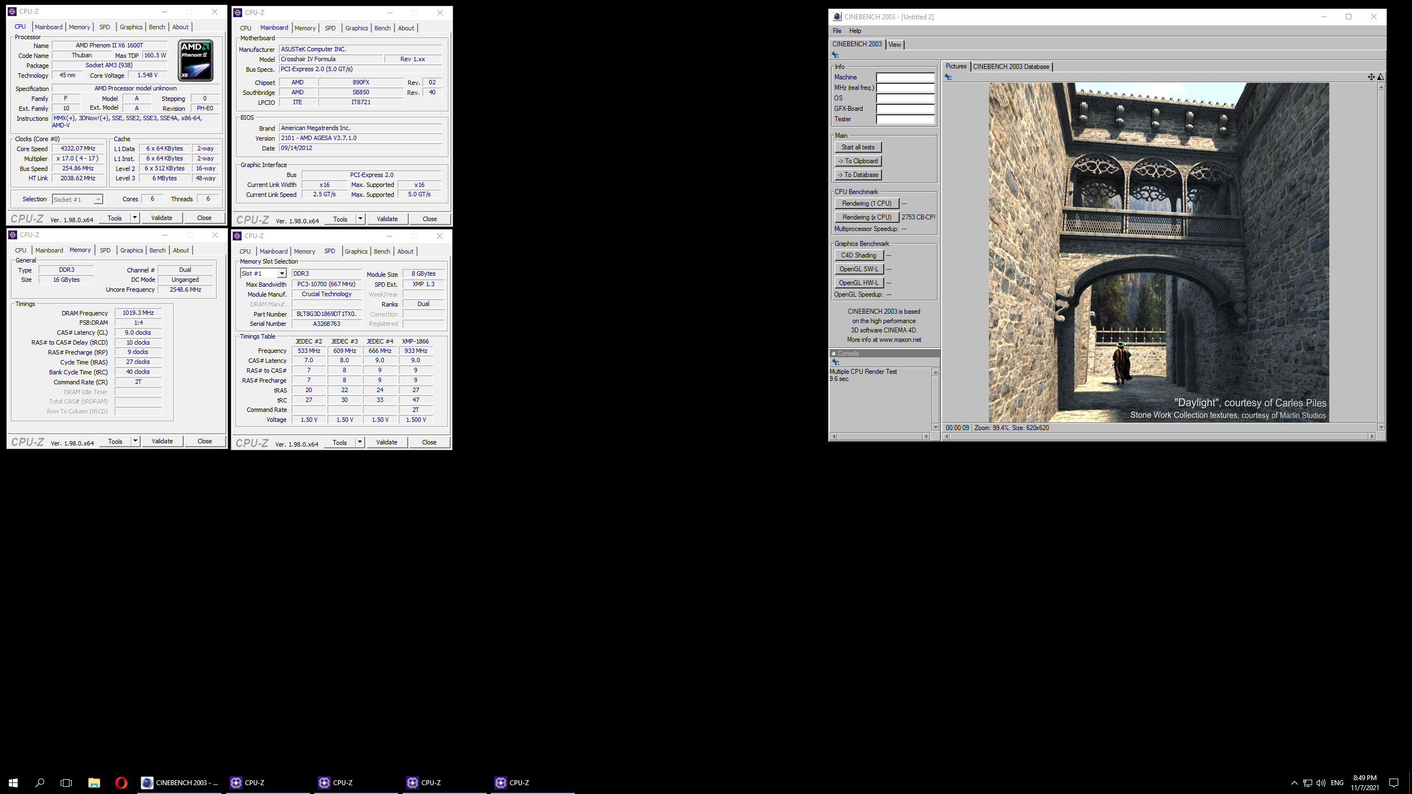
Task: Click Validate in the CPU-tab CPU-Z window
Action: click(x=162, y=218)
